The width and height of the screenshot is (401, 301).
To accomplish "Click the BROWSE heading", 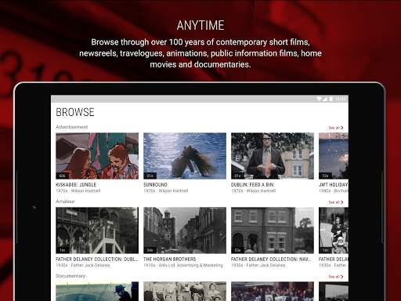I will tap(75, 112).
